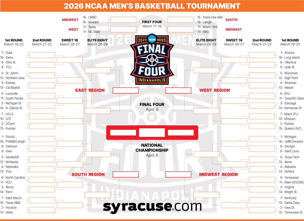Click the East Region label

90,90
